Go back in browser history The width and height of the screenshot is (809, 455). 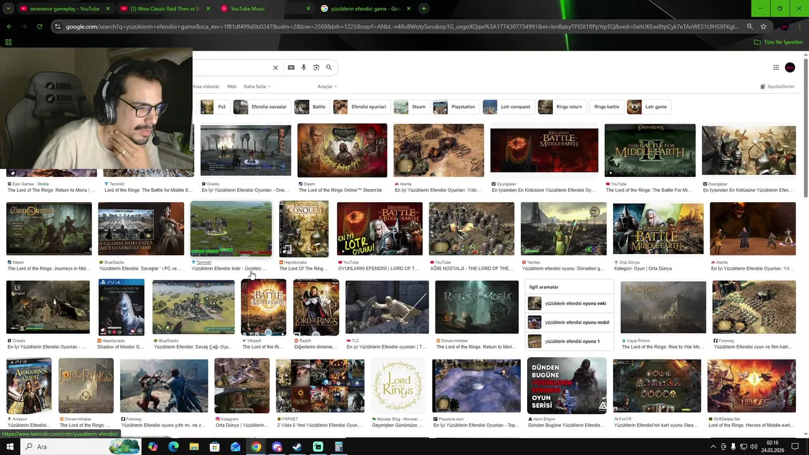point(9,27)
